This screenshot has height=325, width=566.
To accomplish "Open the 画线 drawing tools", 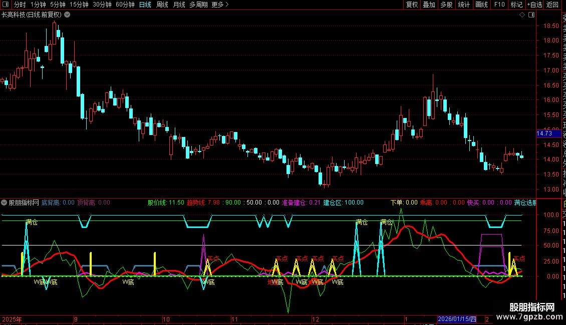I will 481,4.
